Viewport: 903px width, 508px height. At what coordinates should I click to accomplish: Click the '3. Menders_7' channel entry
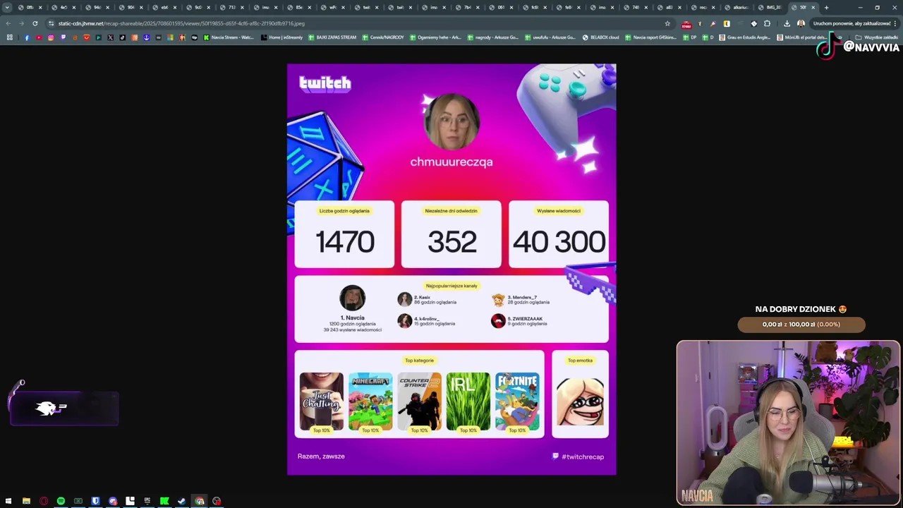point(521,299)
